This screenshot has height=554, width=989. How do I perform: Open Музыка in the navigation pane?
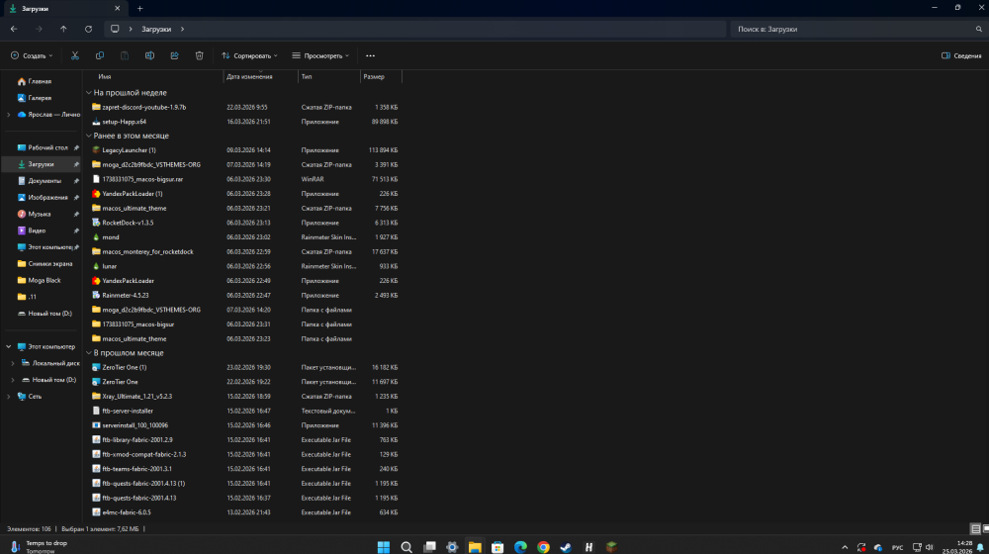pos(40,214)
